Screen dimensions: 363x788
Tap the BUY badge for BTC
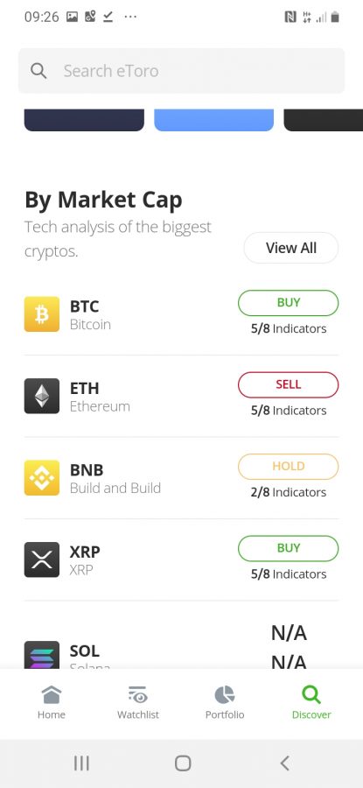point(288,303)
